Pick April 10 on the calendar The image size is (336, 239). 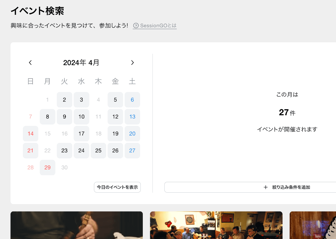coord(81,117)
